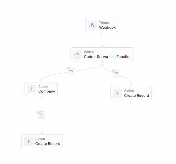Select Create Record label branching directly from Code

[x=136, y=95]
